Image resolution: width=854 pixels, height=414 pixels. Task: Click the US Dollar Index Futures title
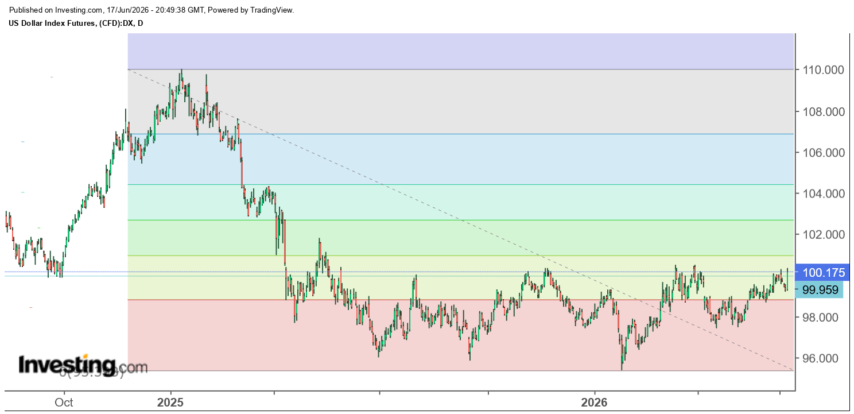[x=75, y=23]
